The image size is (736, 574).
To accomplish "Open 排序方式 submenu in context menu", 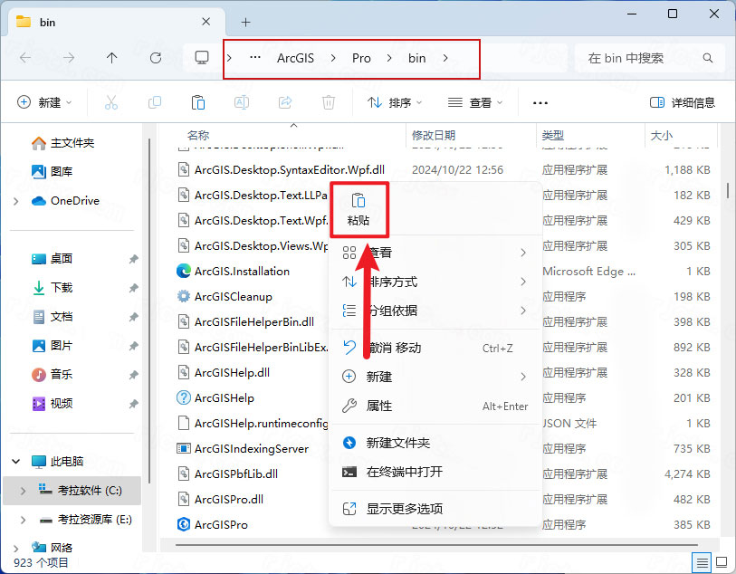I will 435,282.
